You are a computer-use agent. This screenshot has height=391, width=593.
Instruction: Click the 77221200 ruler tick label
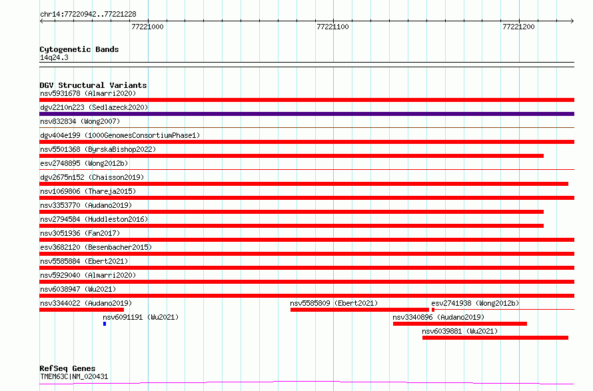pos(518,27)
